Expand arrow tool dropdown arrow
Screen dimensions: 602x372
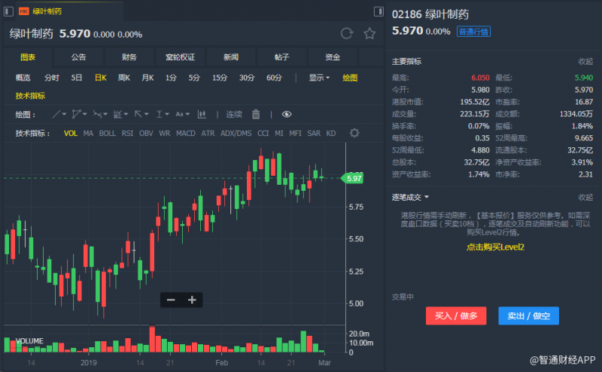click(146, 114)
